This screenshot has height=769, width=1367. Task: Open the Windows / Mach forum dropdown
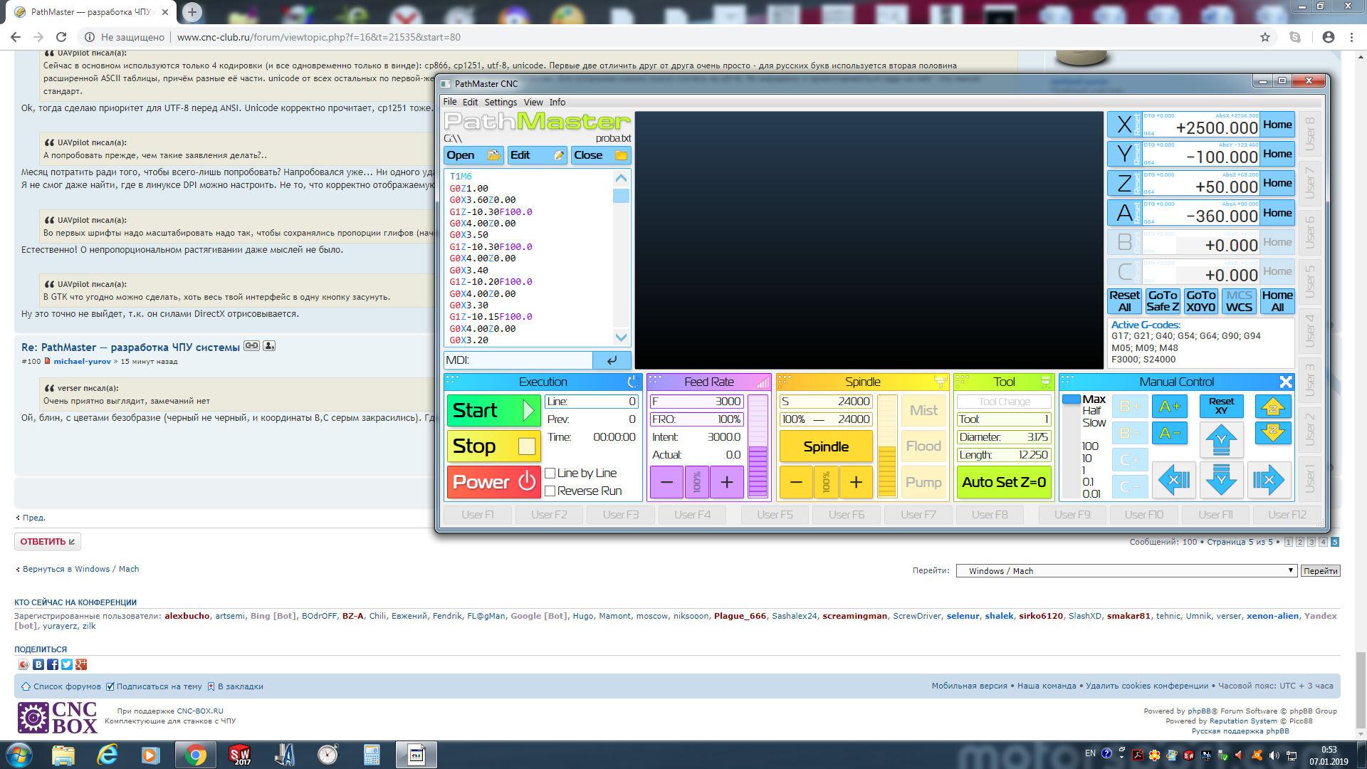[x=1126, y=571]
